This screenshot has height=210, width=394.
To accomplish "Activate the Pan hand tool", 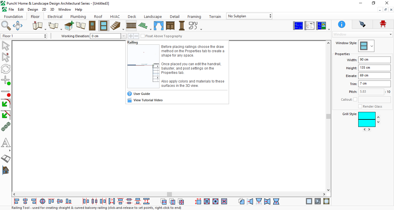I will click(18, 26).
